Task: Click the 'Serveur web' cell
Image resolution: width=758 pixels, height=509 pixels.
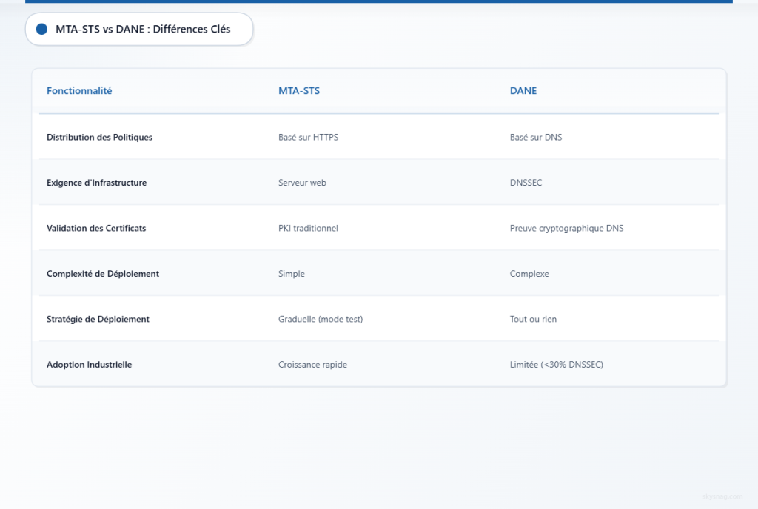Action: (x=302, y=183)
